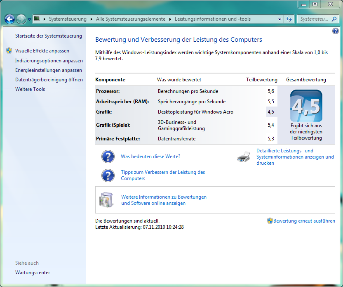This screenshot has height=287, width=343.
Task: Open Detaillierte Leistungs- und Systeminformationen link
Action: tap(295, 157)
